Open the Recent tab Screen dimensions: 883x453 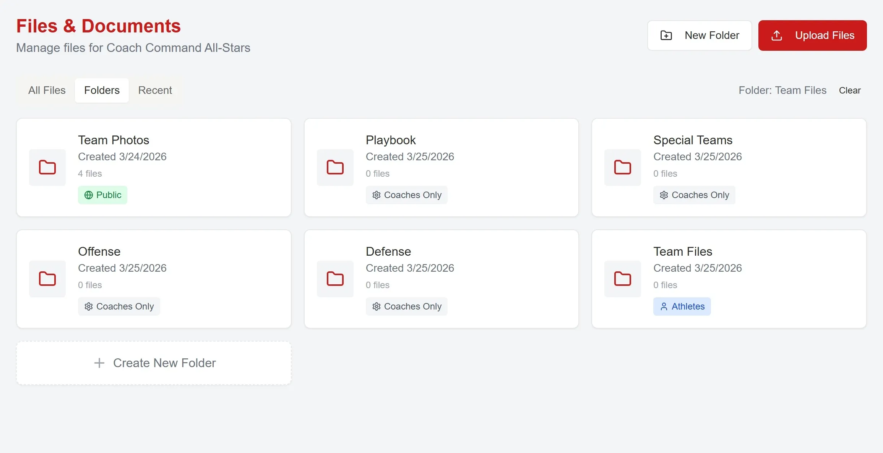pyautogui.click(x=155, y=90)
